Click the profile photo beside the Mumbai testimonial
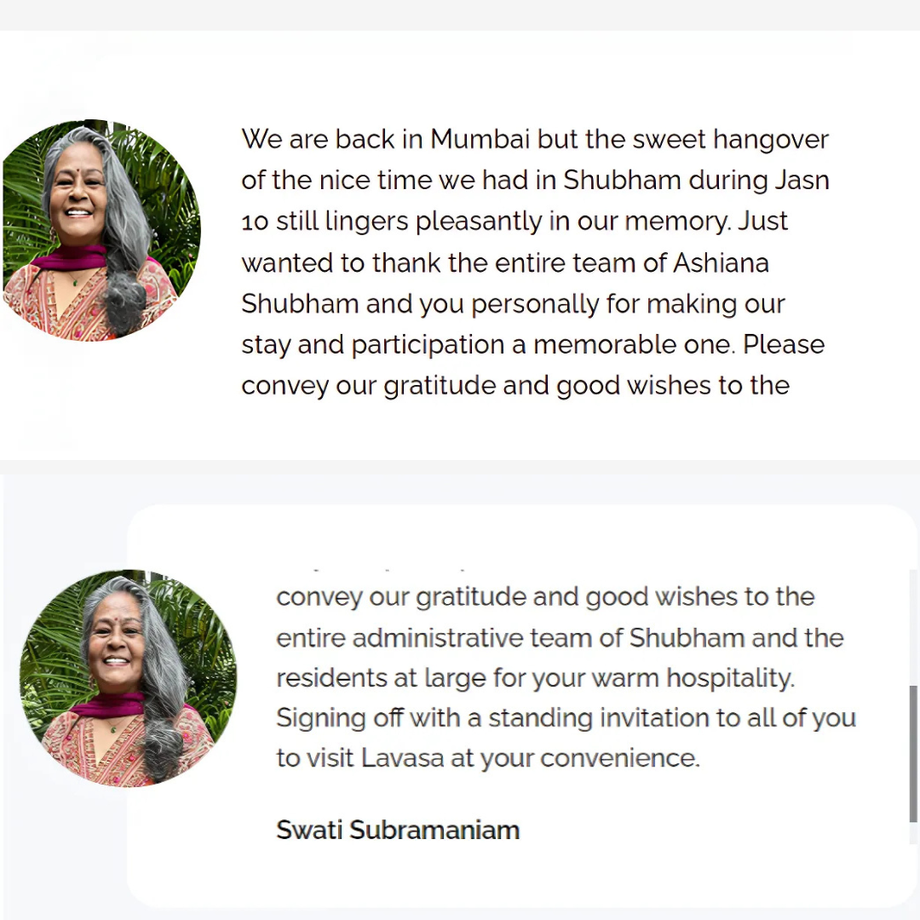This screenshot has height=920, width=920. pos(102,230)
